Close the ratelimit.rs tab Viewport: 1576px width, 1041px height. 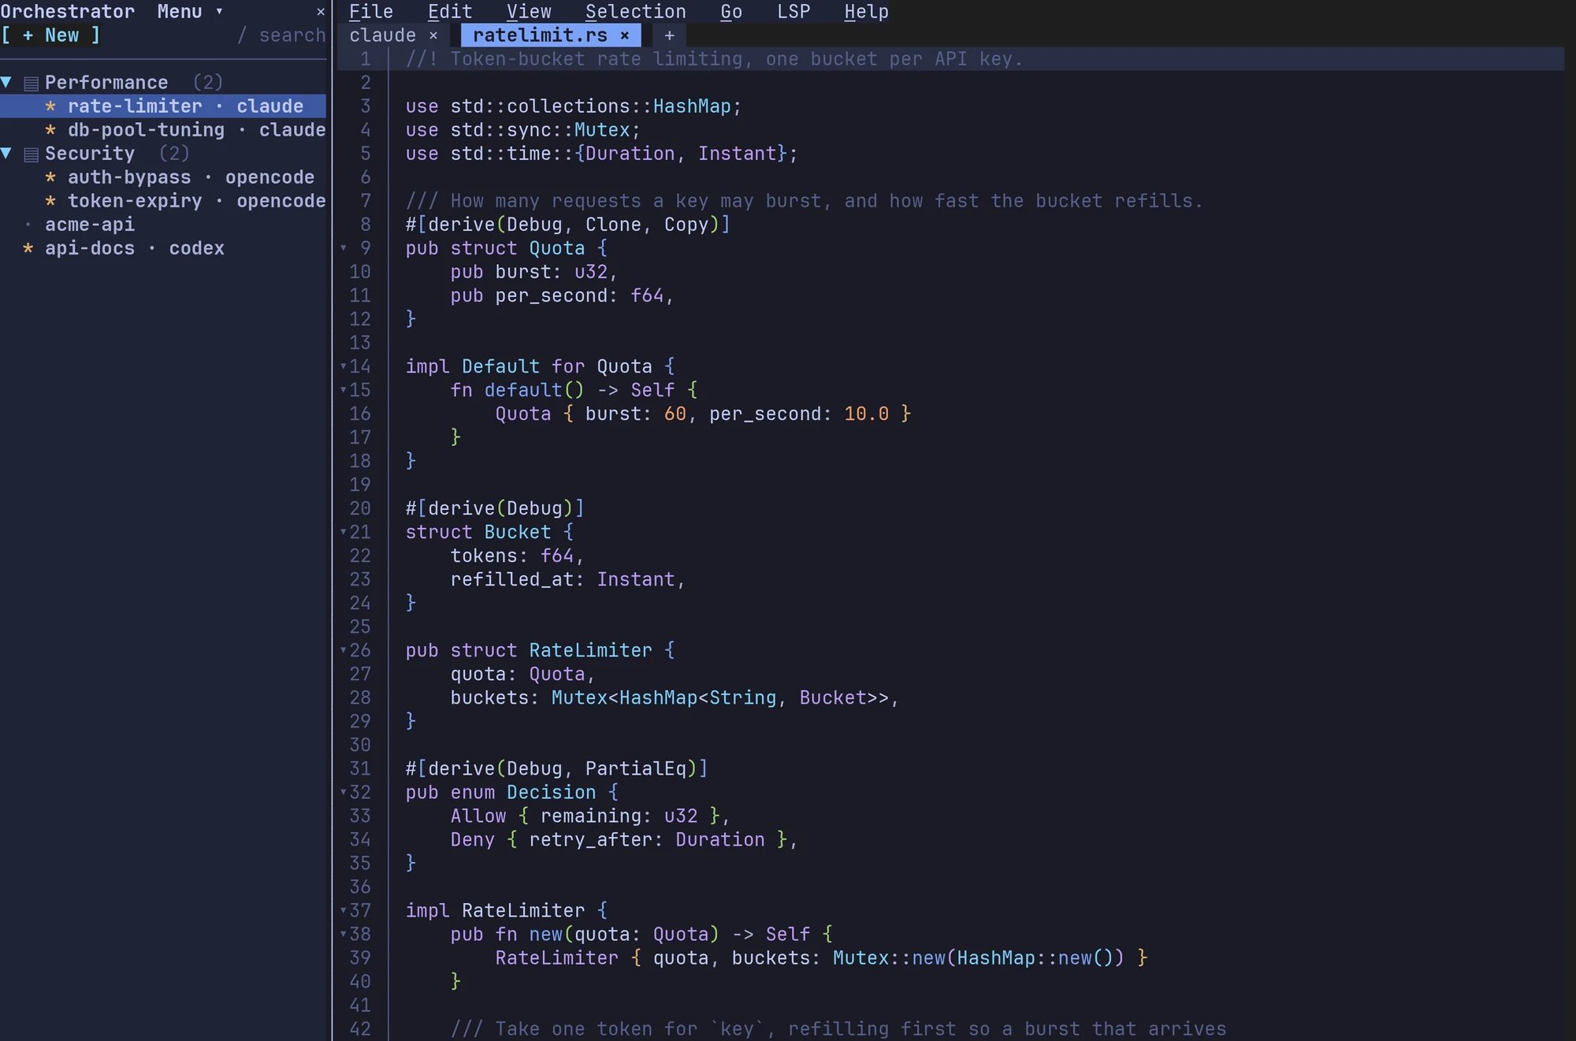[625, 35]
